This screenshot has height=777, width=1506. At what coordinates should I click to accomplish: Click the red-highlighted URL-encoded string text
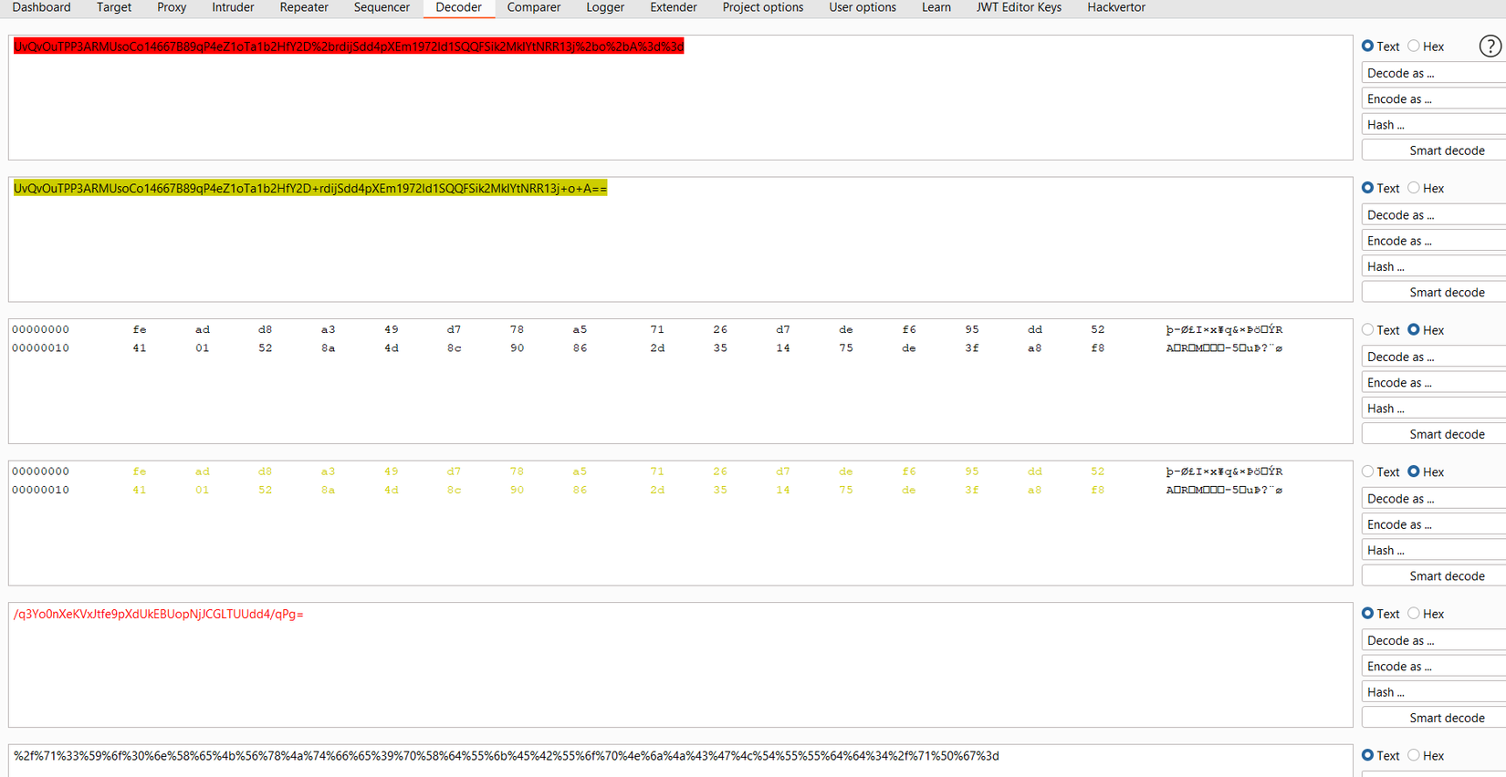click(349, 47)
